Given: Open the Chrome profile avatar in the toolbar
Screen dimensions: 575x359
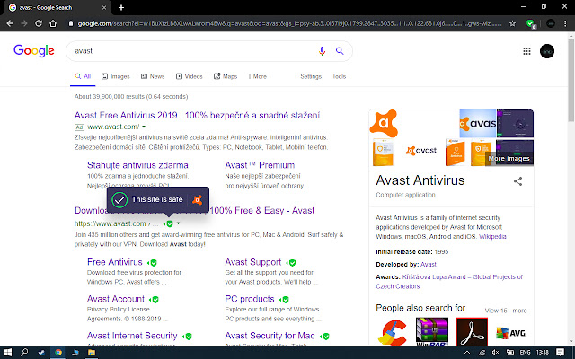Looking at the screenshot, I should (551, 23).
